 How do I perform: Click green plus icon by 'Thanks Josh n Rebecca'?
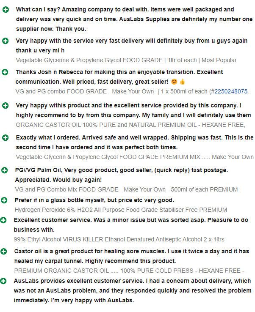(5, 72)
